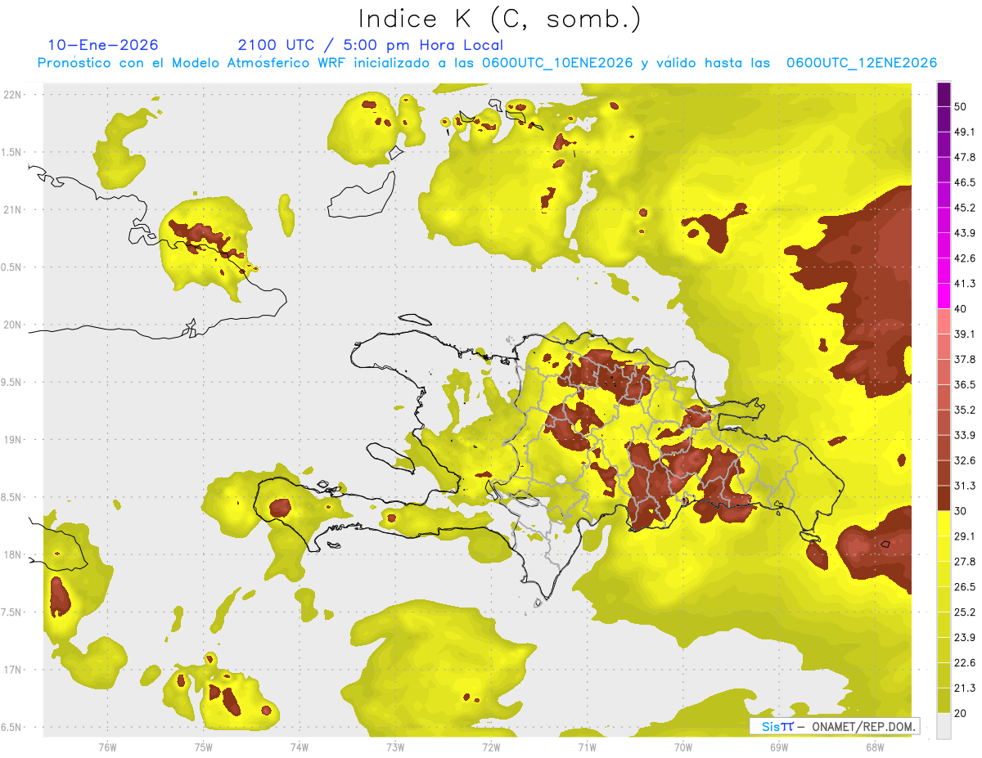982x758 pixels.
Task: Click the "22N" latitude axis label
Action: 12,95
